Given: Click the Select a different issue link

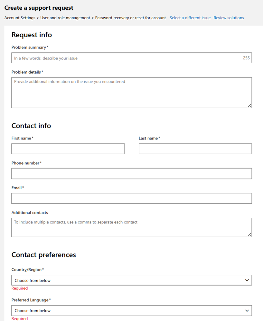Looking at the screenshot, I should (190, 18).
